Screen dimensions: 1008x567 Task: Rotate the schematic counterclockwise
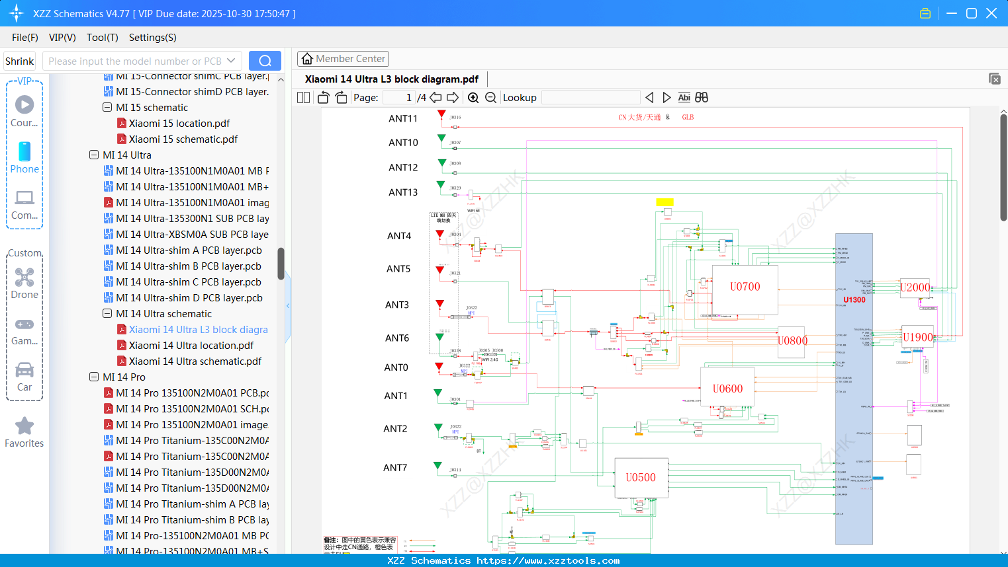point(322,97)
